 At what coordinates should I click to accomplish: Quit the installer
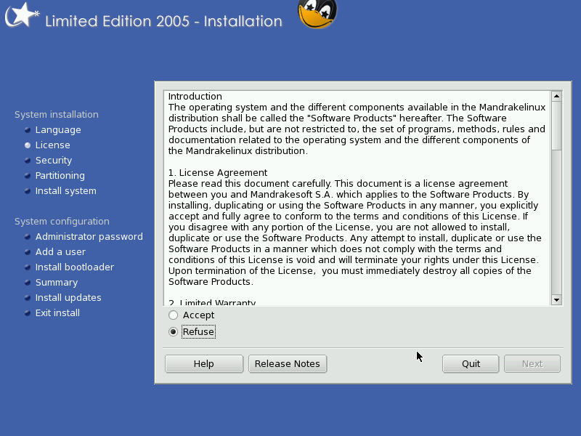(471, 364)
